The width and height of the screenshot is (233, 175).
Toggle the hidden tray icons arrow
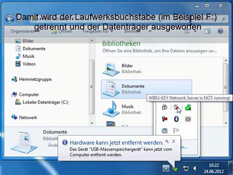[166, 168]
